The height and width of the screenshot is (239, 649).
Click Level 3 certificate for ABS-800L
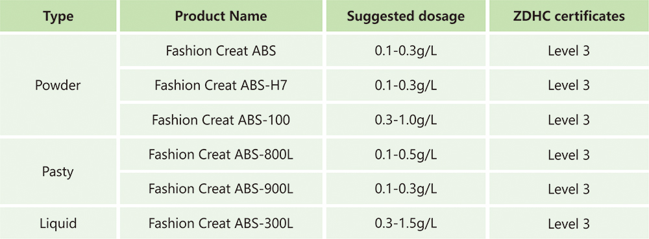pos(569,154)
